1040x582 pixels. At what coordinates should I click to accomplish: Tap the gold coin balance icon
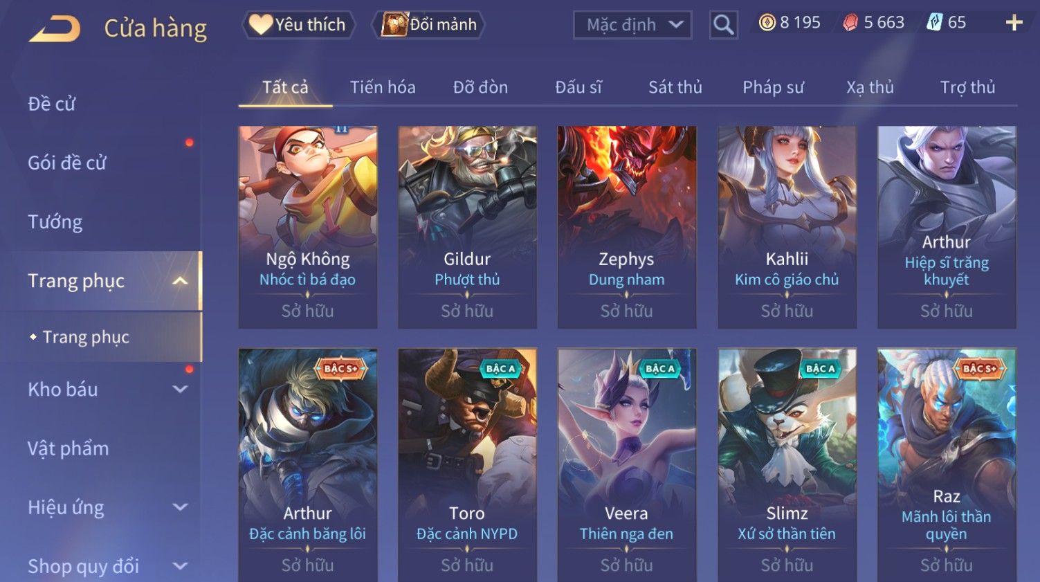point(767,23)
